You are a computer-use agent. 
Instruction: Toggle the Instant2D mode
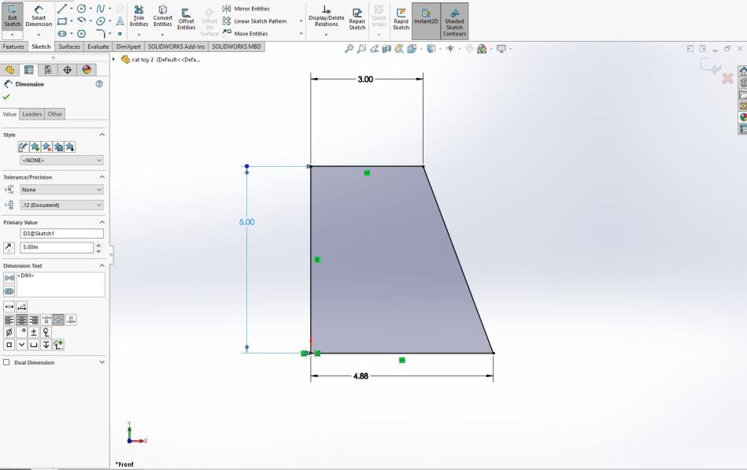(426, 16)
